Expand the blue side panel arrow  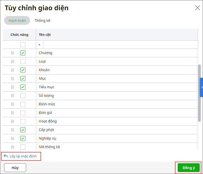pos(202,87)
